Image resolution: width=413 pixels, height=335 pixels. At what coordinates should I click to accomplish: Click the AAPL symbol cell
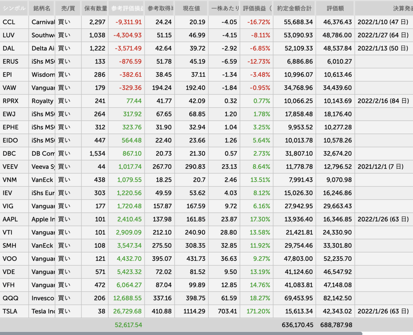coord(14,219)
